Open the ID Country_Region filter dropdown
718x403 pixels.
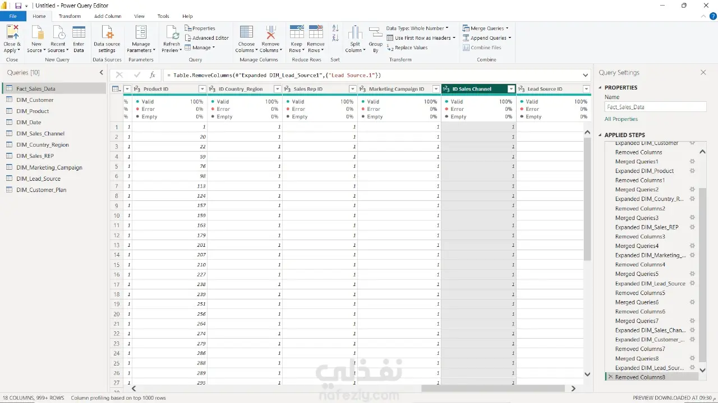pos(277,89)
